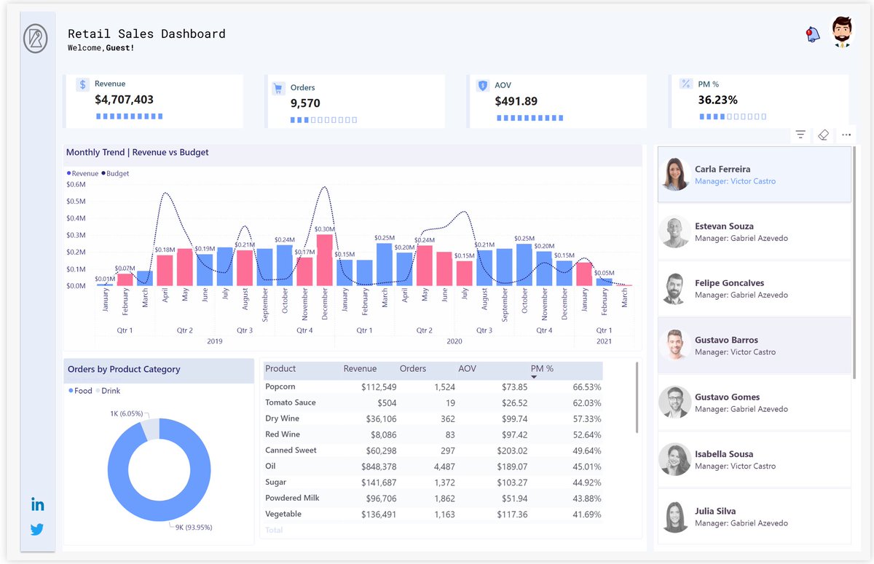Open the profile menu via the user avatar
Image resolution: width=874 pixels, height=564 pixels.
pos(841,33)
